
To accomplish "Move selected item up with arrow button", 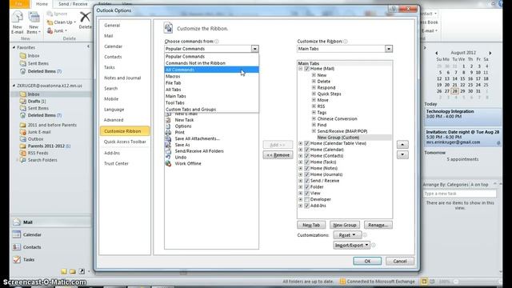I will pos(402,144).
